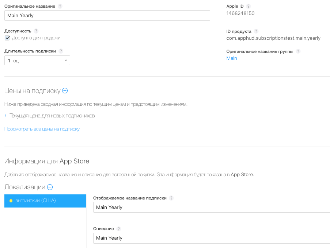Click help icon next to ID продукта
Screen dimensions: 330x248
[x=256, y=31]
